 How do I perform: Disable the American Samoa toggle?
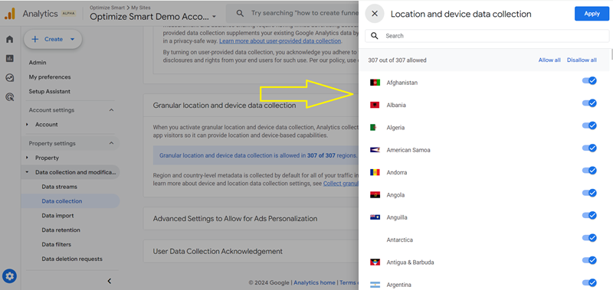click(x=589, y=148)
